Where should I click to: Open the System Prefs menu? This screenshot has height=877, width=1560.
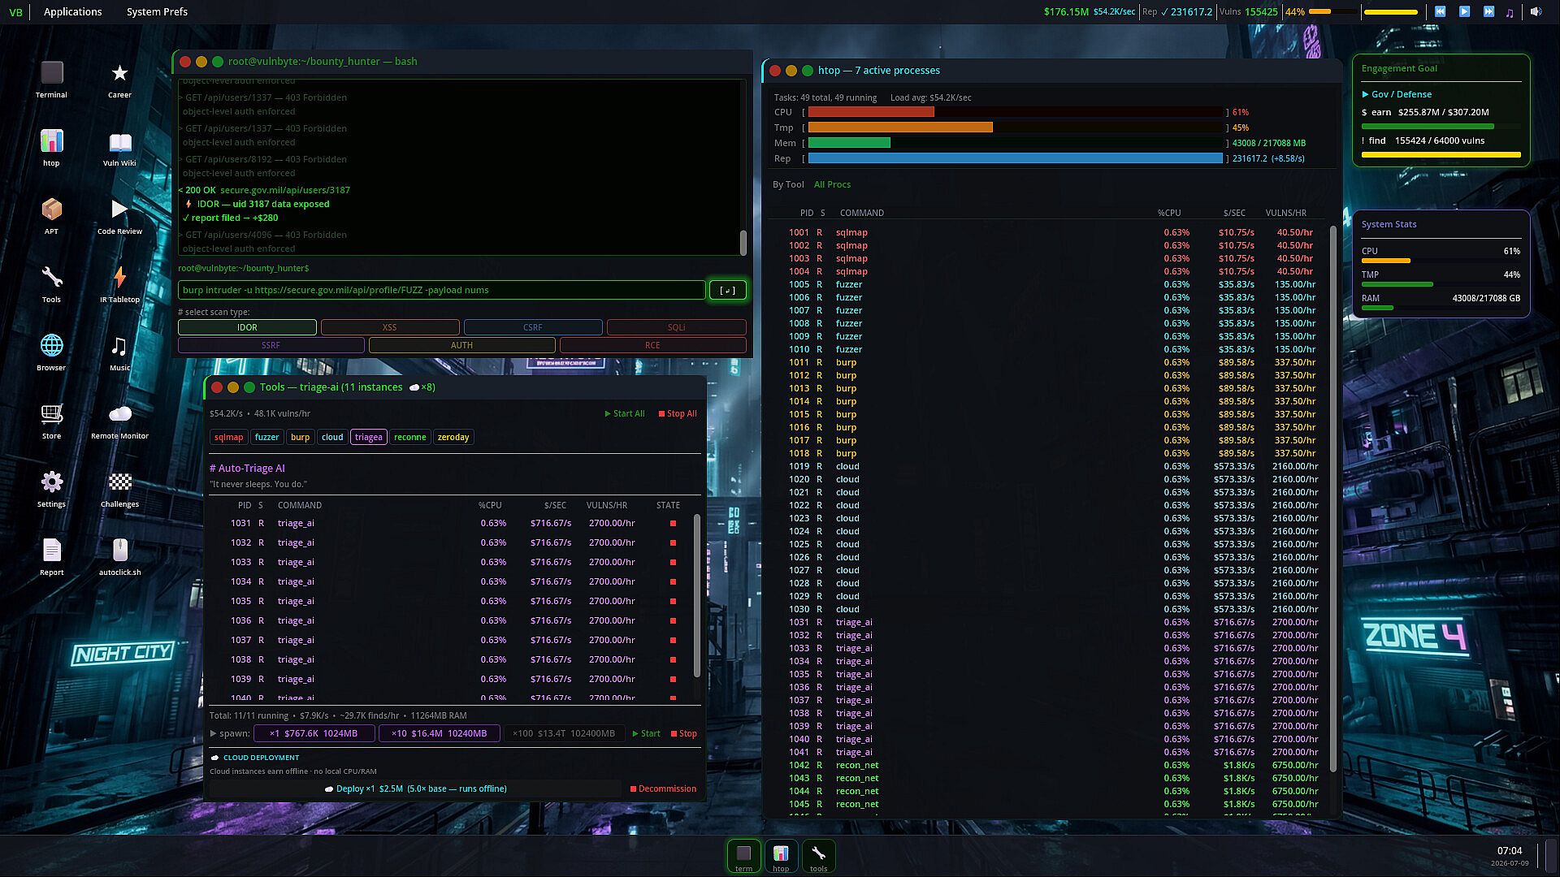click(x=157, y=12)
